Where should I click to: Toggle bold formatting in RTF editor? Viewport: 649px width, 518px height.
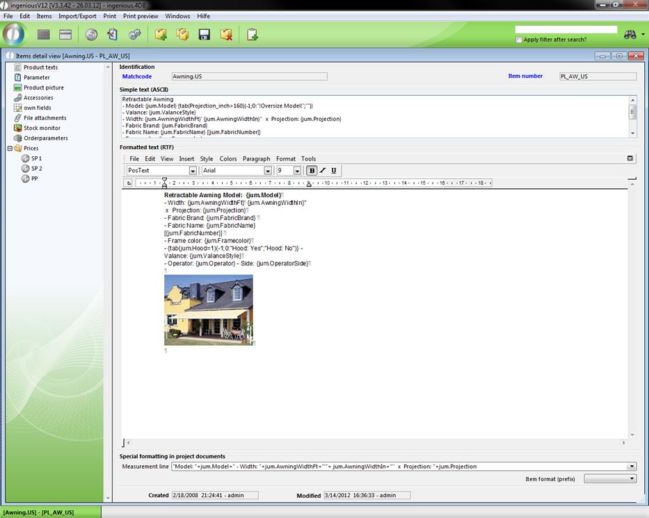click(x=312, y=170)
